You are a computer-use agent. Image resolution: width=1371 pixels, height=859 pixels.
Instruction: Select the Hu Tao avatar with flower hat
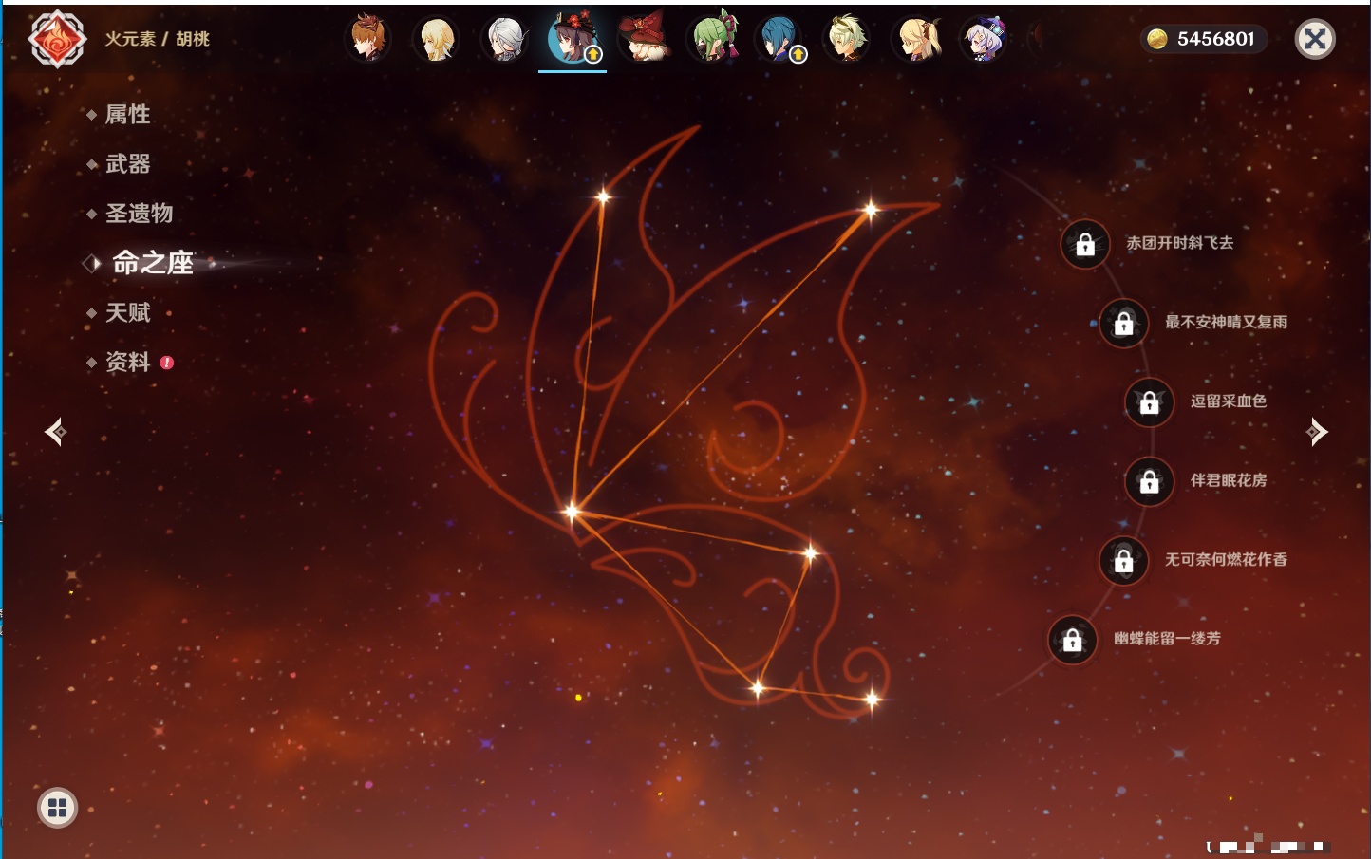[x=573, y=38]
